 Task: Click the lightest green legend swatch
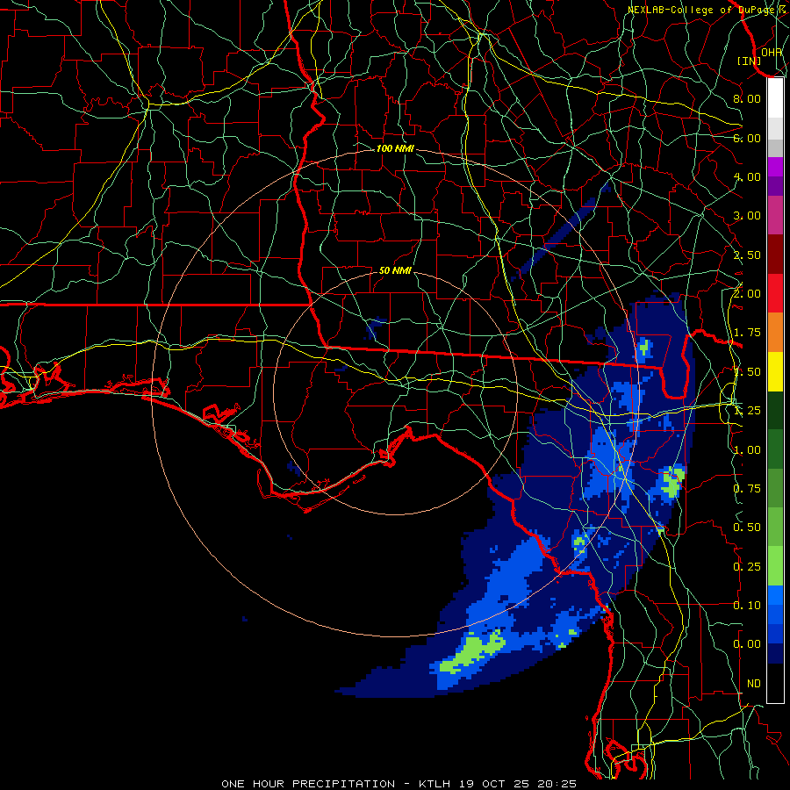pyautogui.click(x=775, y=566)
